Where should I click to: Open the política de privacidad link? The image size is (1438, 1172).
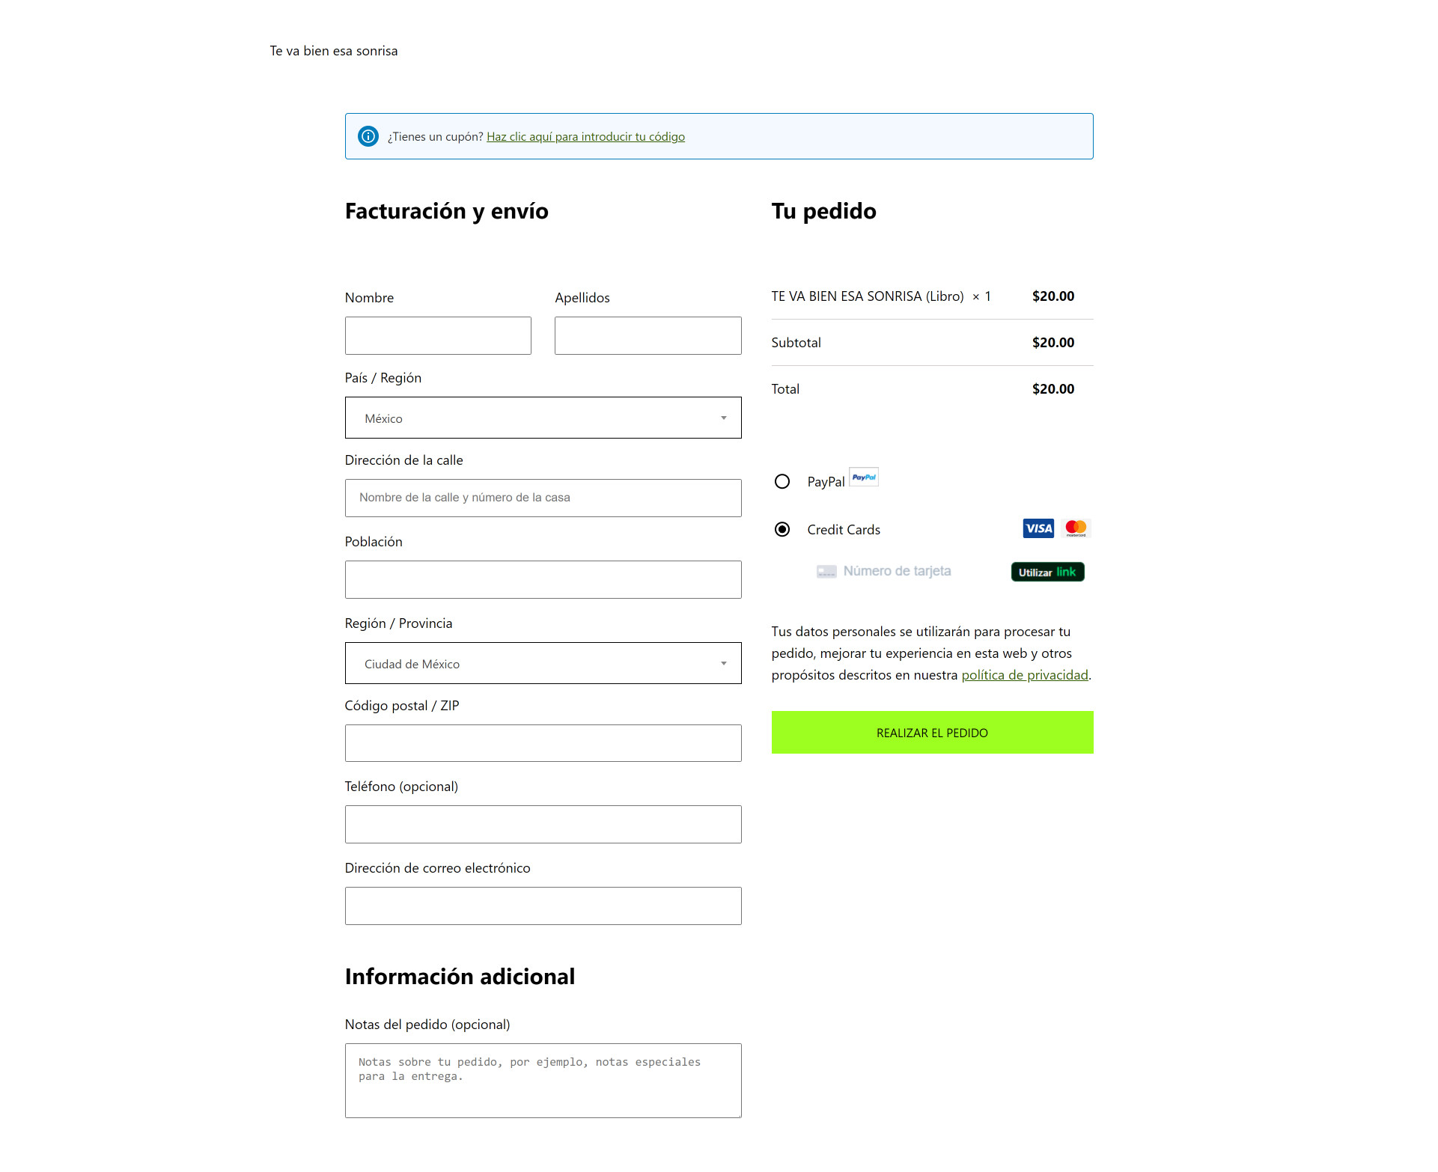pyautogui.click(x=1024, y=675)
